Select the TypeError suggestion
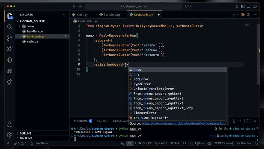The height and width of the screenshot is (149, 264). point(178,84)
